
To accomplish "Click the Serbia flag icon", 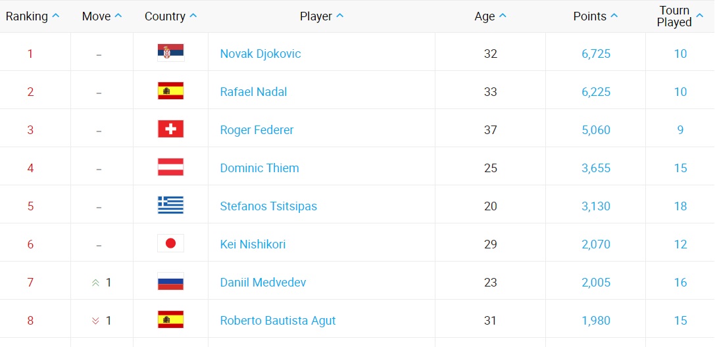I will tap(171, 53).
